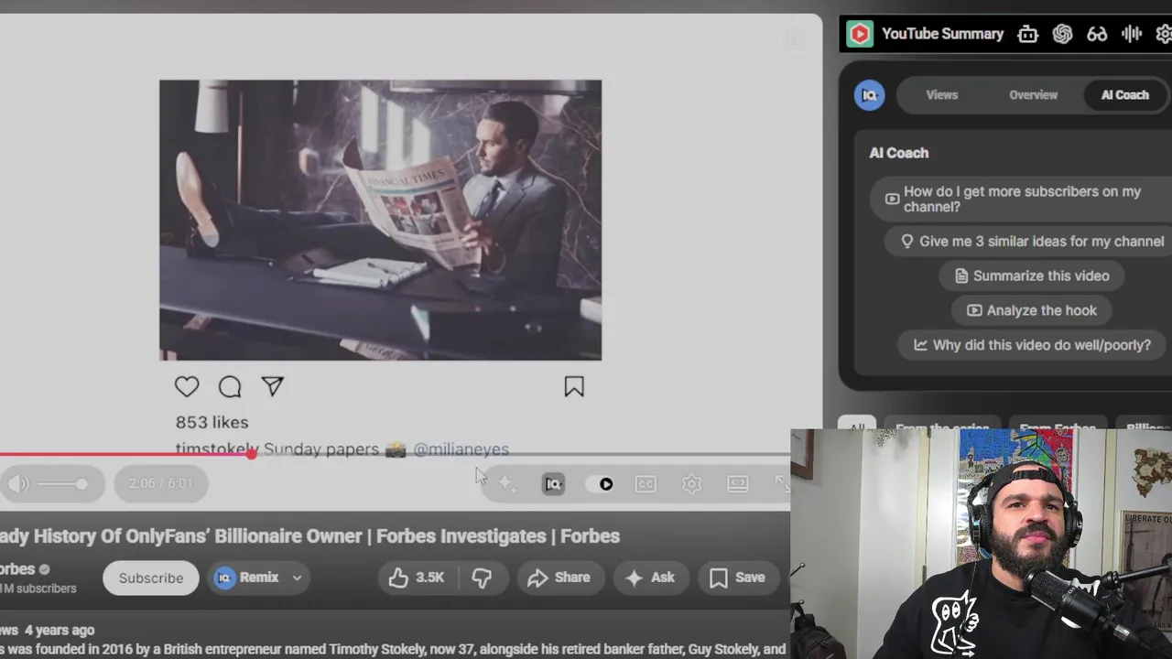This screenshot has height=659, width=1172.
Task: Choose 'Give me 3 similar ideas' prompt
Action: coord(1031,242)
